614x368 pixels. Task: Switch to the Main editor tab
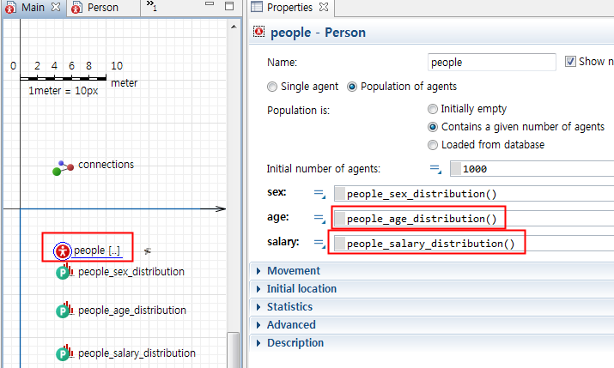pyautogui.click(x=33, y=8)
